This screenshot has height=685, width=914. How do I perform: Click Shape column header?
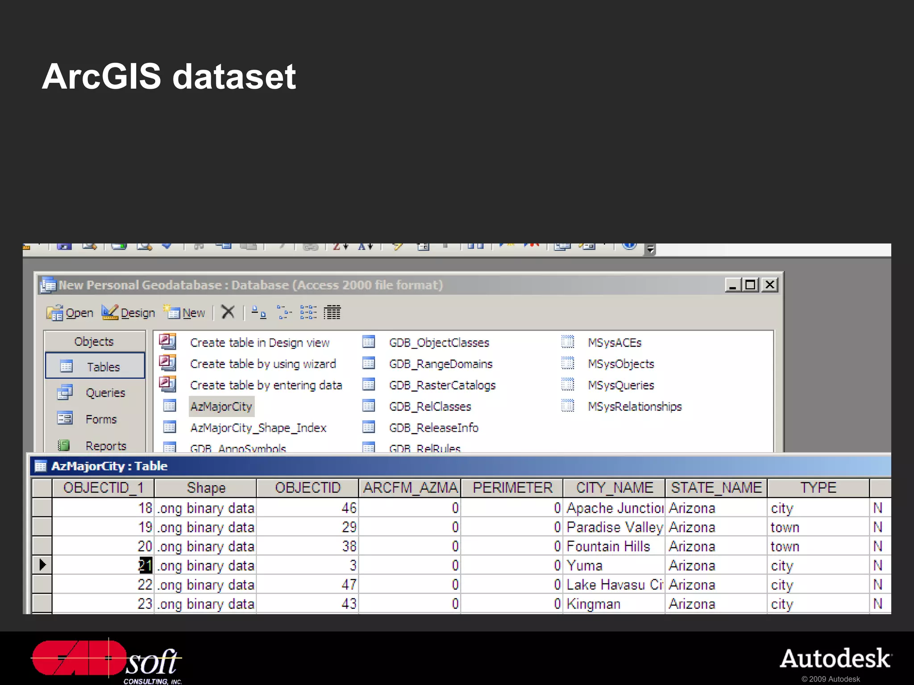[x=206, y=488]
